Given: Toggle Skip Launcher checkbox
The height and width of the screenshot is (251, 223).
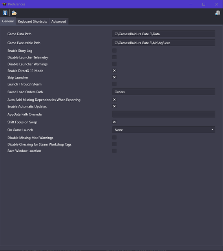Looking at the screenshot, I should pyautogui.click(x=114, y=77).
